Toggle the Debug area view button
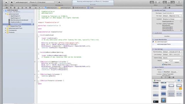This screenshot has height=104, width=185. tap(169, 2)
